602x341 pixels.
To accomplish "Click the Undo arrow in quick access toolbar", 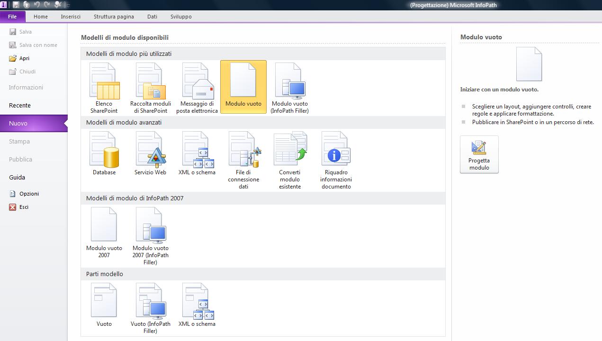I will tap(36, 5).
